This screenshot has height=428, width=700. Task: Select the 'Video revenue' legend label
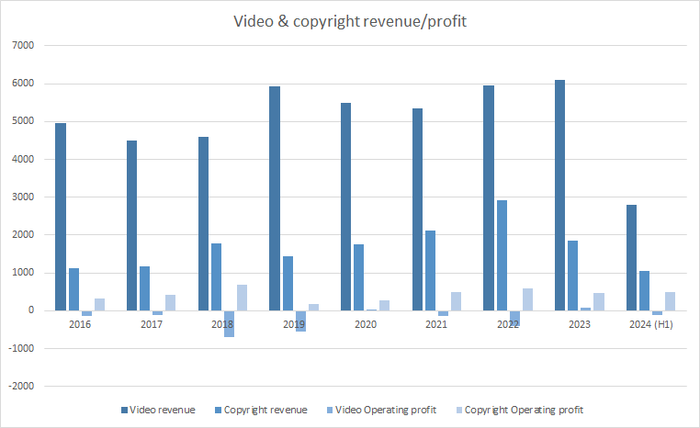[163, 410]
